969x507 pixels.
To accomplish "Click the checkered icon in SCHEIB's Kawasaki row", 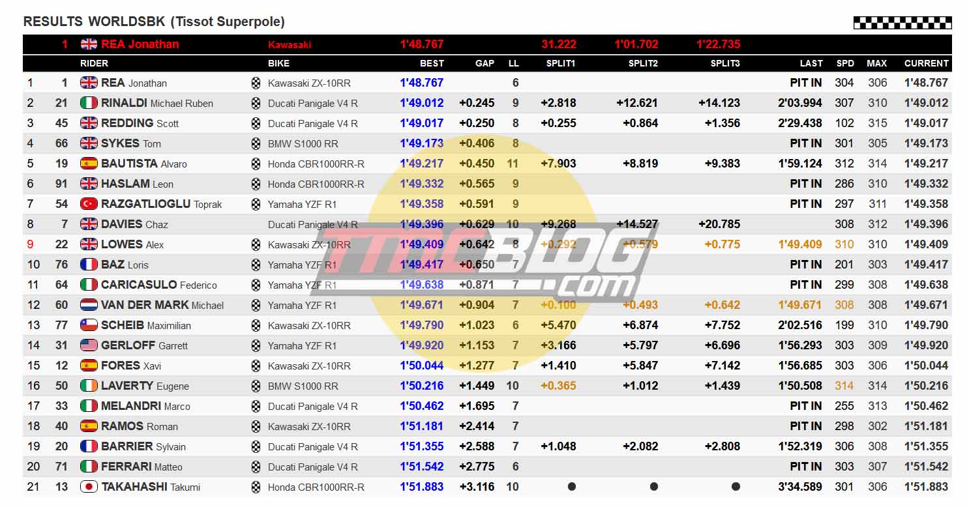I will click(256, 325).
